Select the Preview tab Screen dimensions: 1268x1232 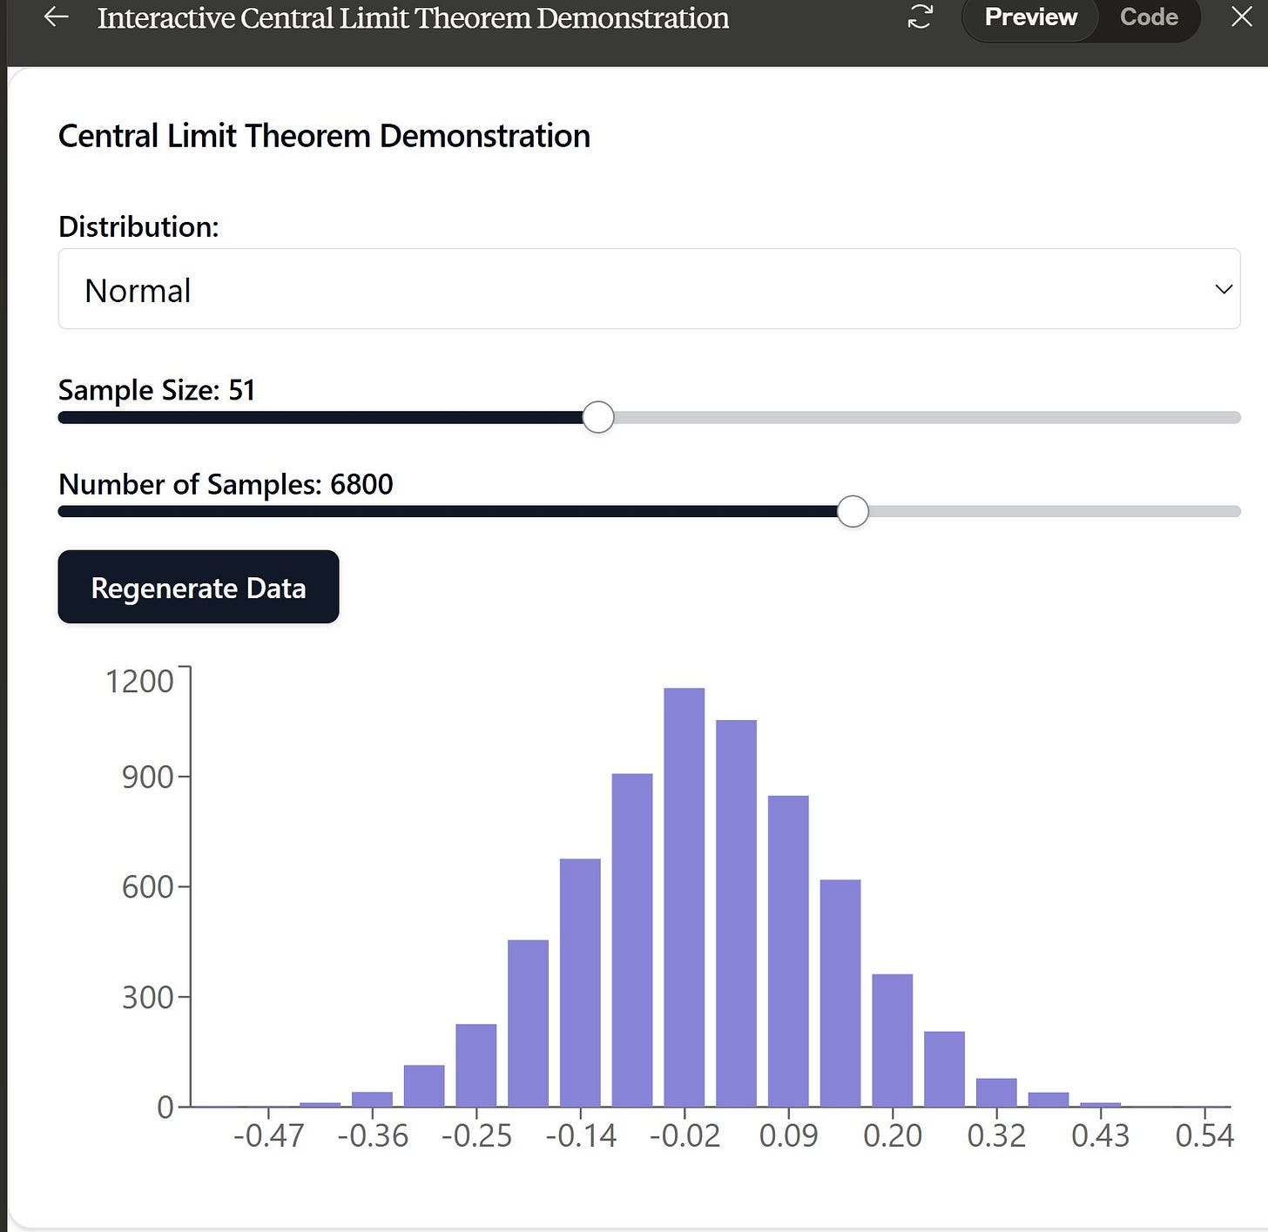pyautogui.click(x=1030, y=17)
